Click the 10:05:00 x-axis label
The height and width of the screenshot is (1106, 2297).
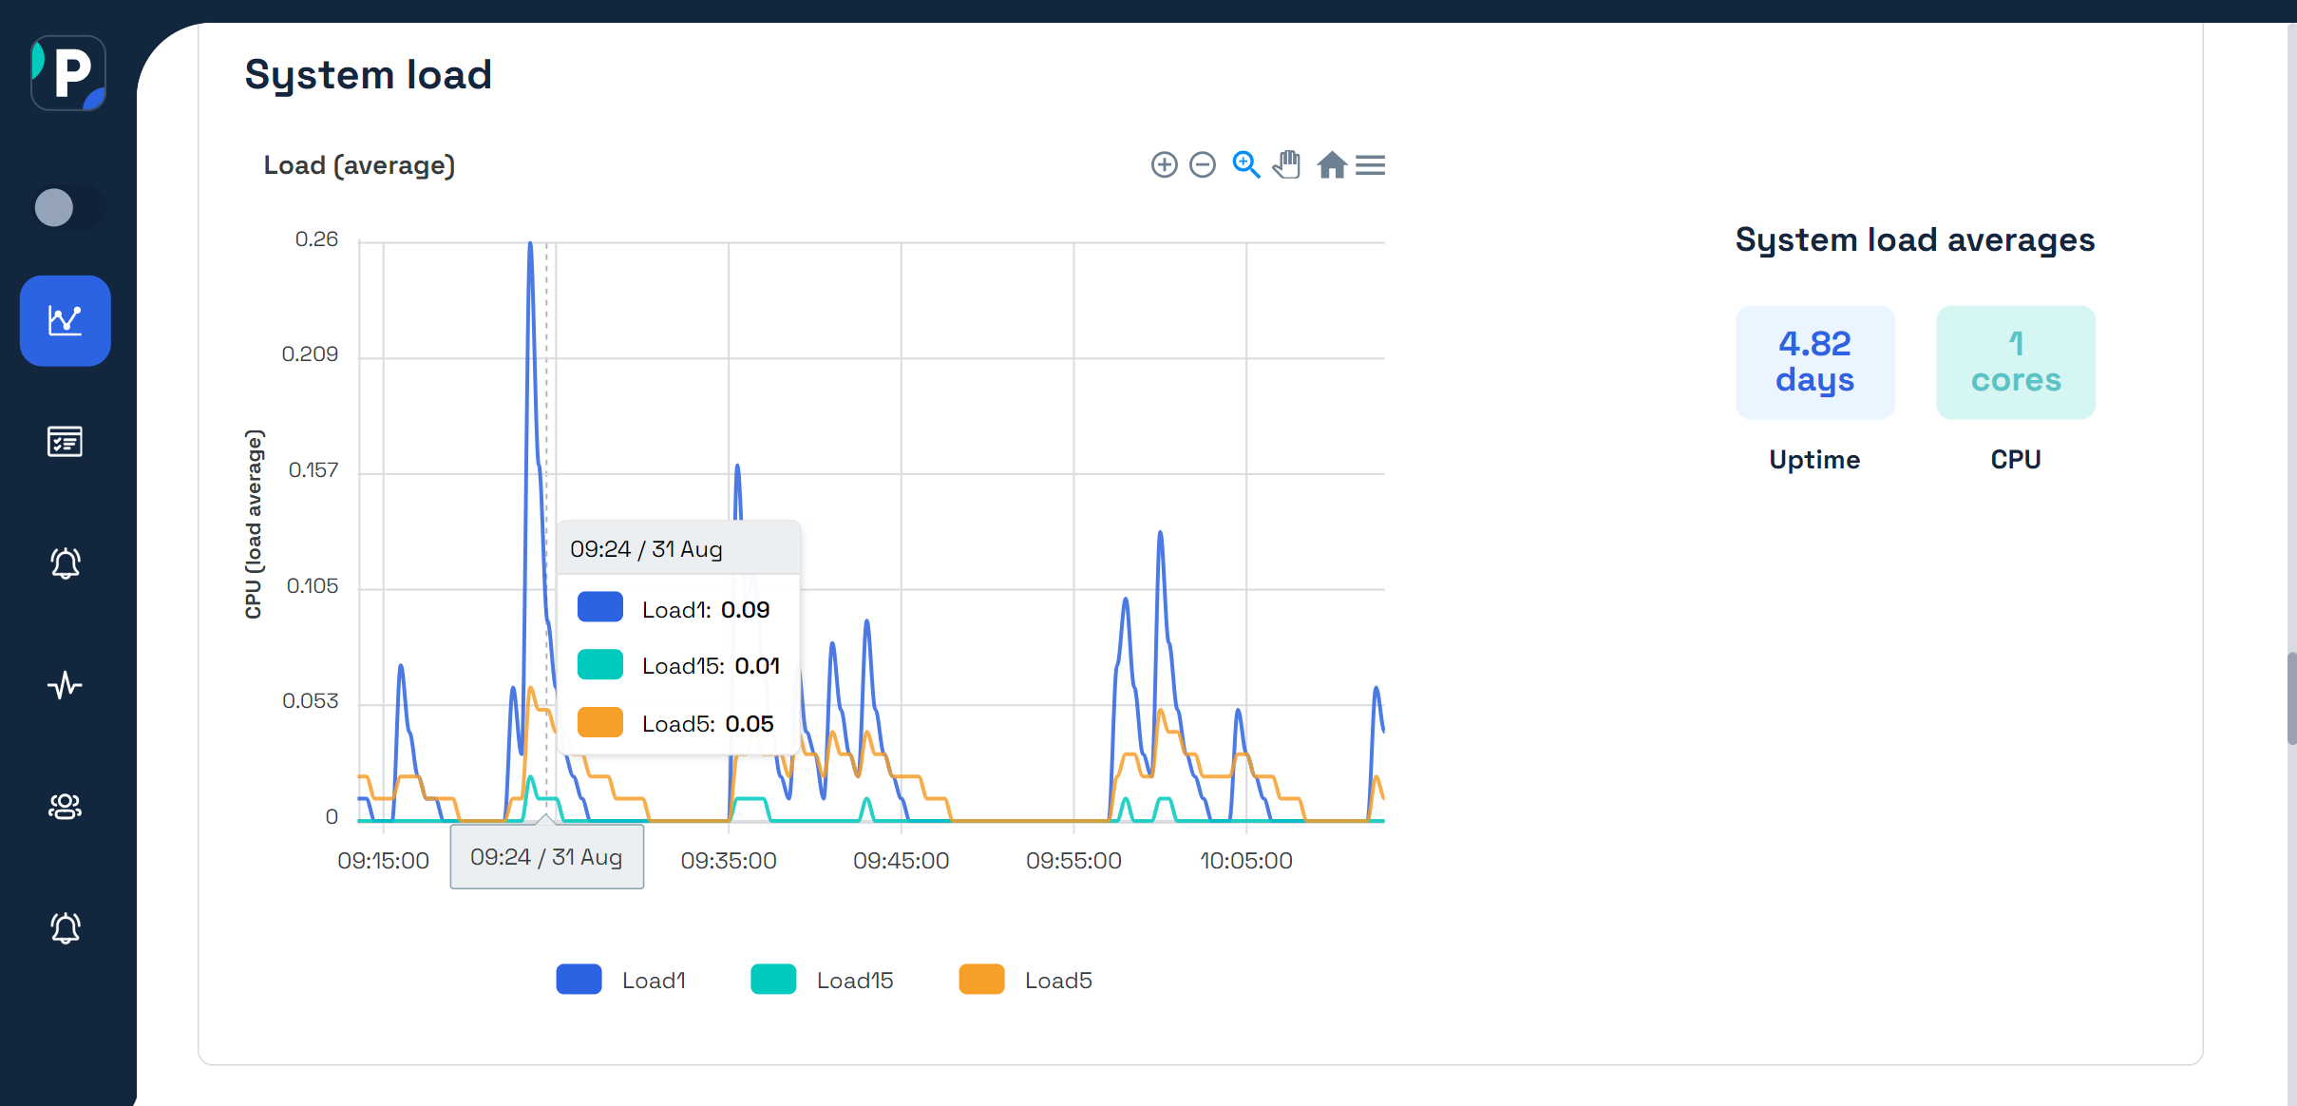click(x=1246, y=861)
